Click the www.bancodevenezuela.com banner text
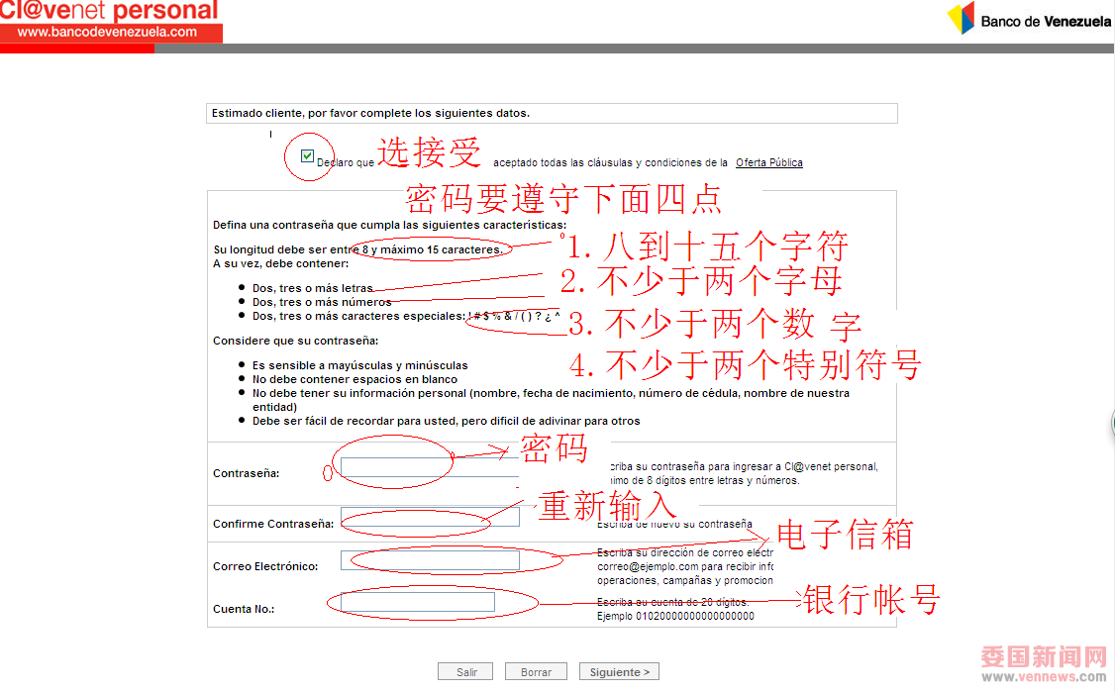Viewport: 1115px width, 692px height. pos(107,32)
